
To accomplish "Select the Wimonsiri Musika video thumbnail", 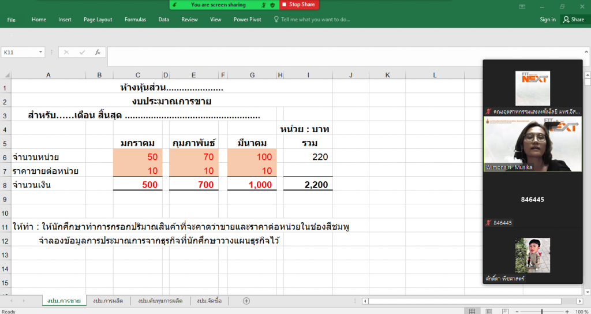I will [x=532, y=144].
